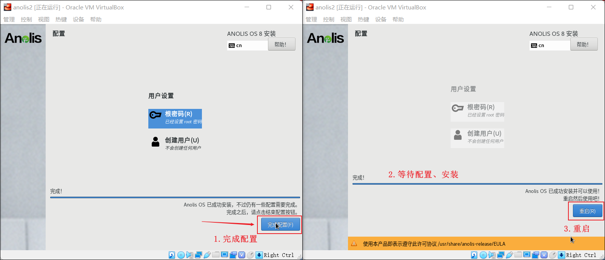Click the 重启(R) reboot button

point(587,211)
